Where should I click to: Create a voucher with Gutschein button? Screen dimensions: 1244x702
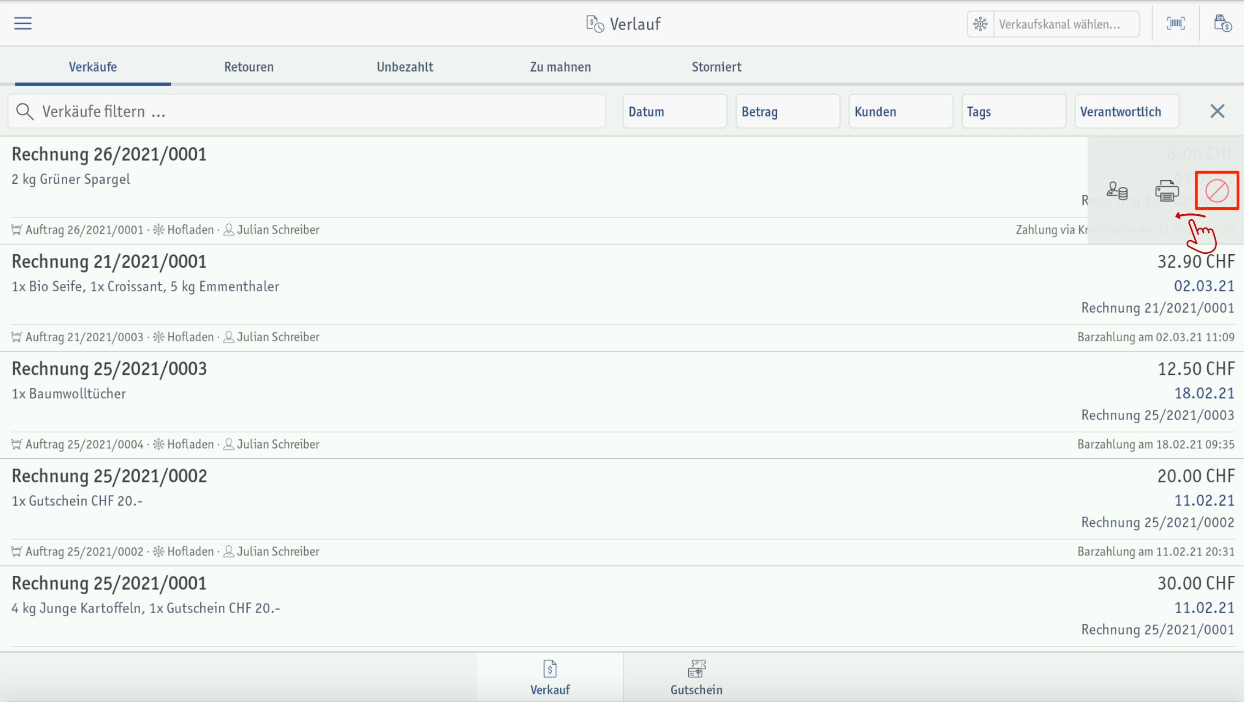point(697,677)
